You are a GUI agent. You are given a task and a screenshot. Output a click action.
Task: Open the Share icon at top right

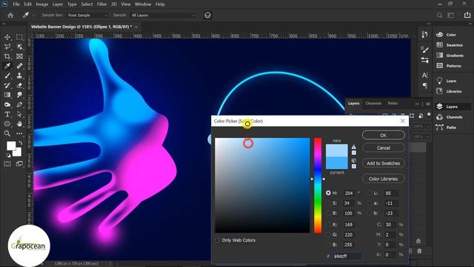(467, 15)
